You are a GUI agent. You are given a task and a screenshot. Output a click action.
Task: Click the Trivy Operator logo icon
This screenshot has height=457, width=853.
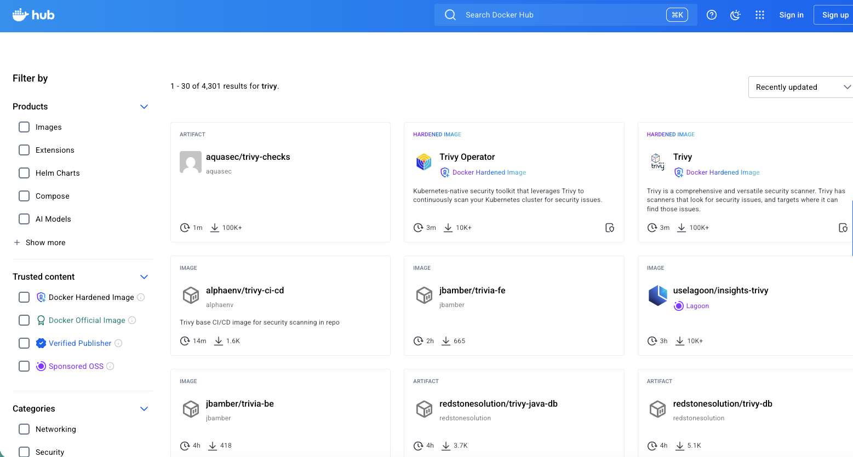424,162
